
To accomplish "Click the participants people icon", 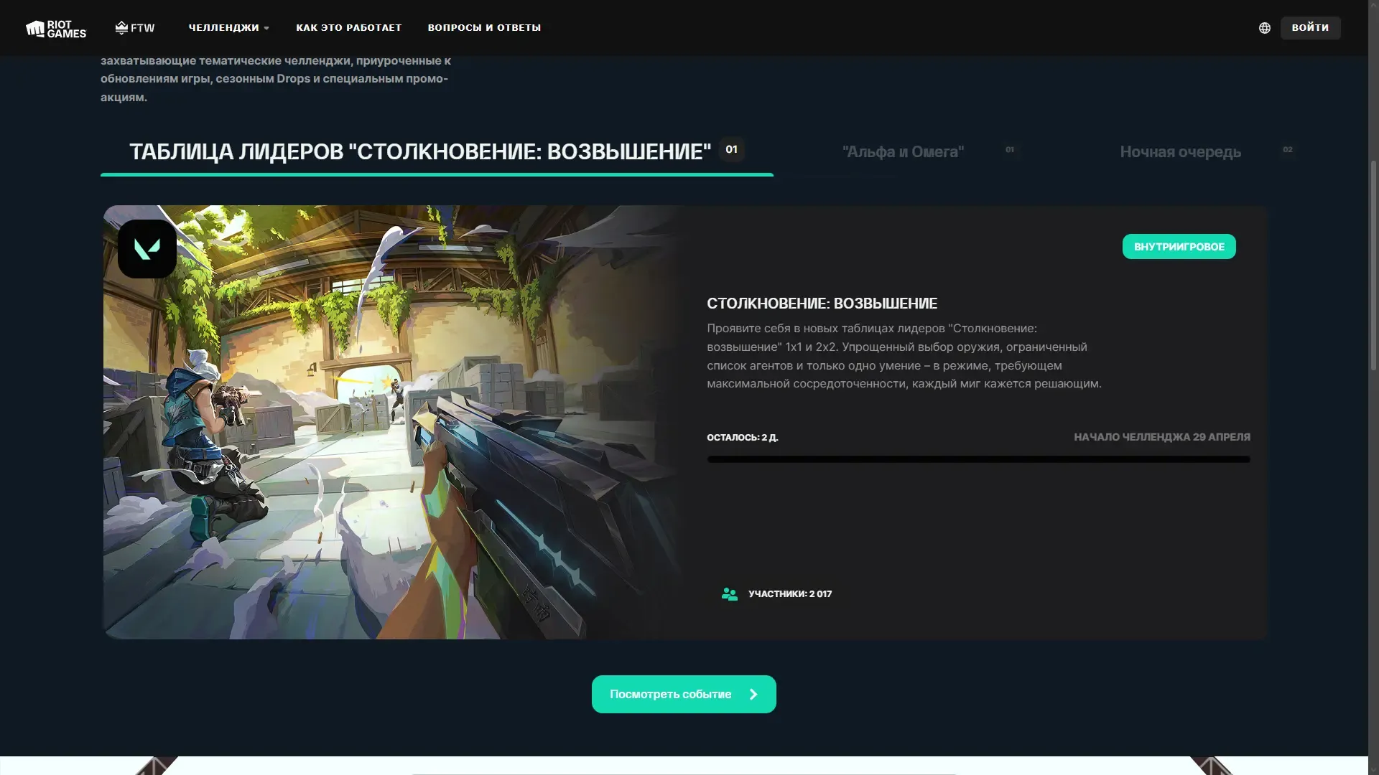I will 729,594.
